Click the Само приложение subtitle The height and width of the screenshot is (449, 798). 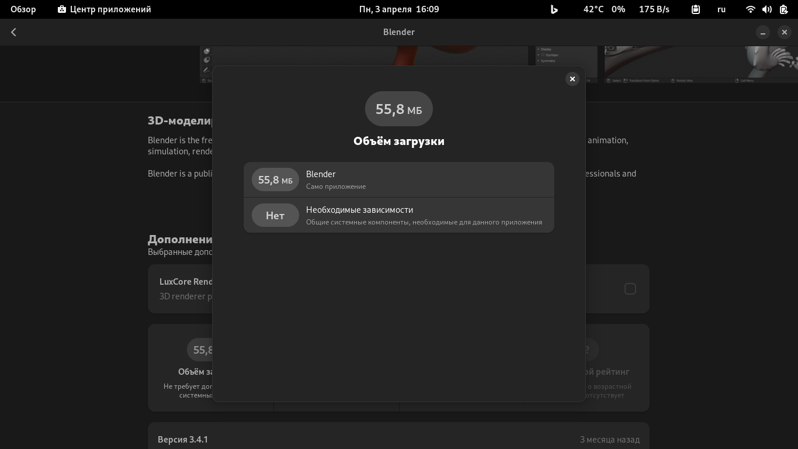click(x=336, y=186)
